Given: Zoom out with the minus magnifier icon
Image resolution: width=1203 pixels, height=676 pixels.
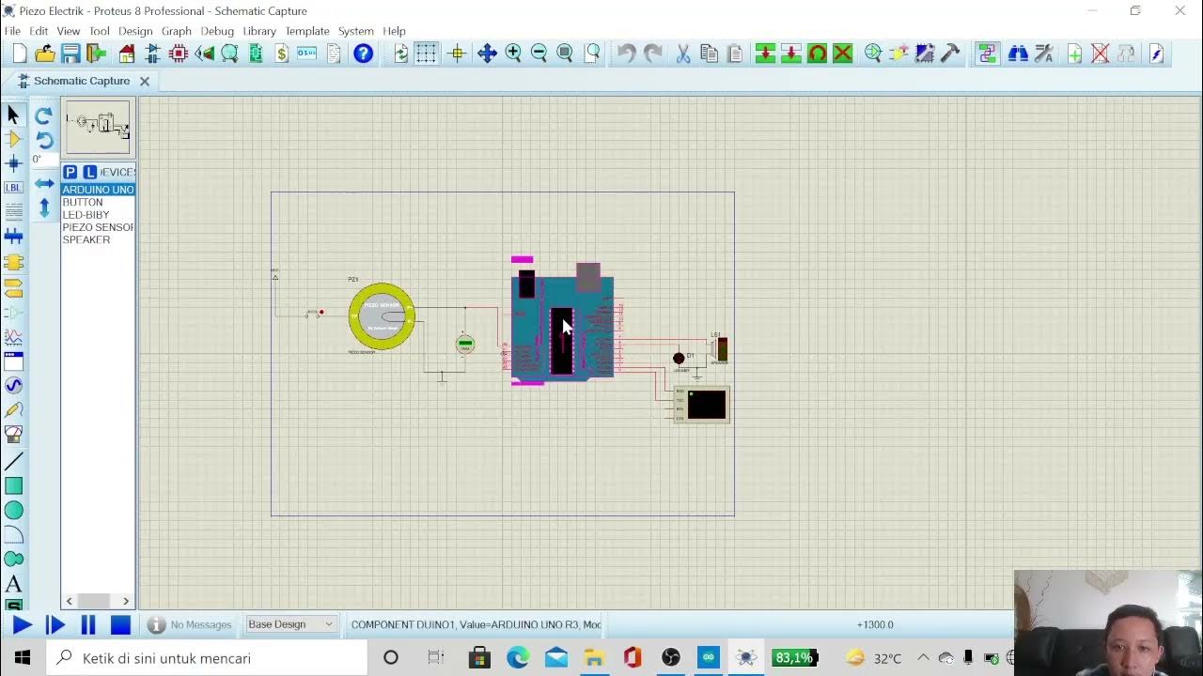Looking at the screenshot, I should (539, 54).
